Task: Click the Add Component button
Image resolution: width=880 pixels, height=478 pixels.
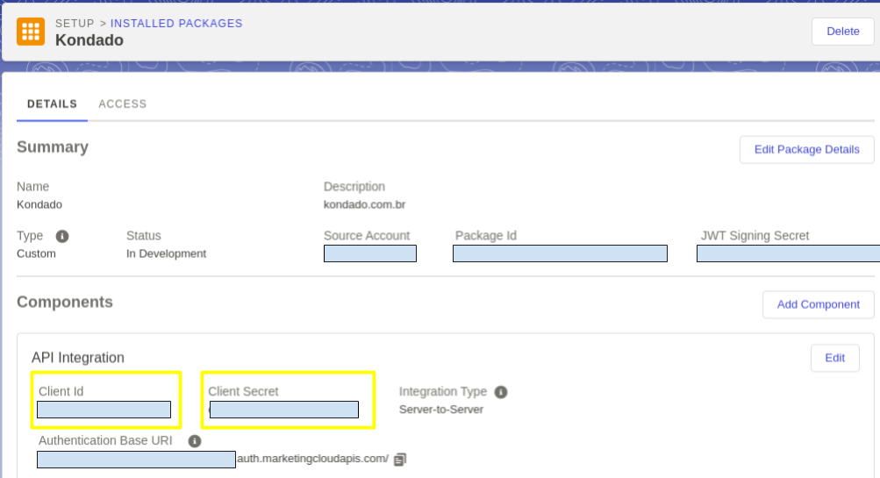Action: click(x=818, y=304)
